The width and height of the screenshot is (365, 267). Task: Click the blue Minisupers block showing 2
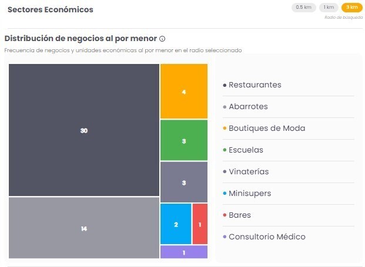[176, 224]
